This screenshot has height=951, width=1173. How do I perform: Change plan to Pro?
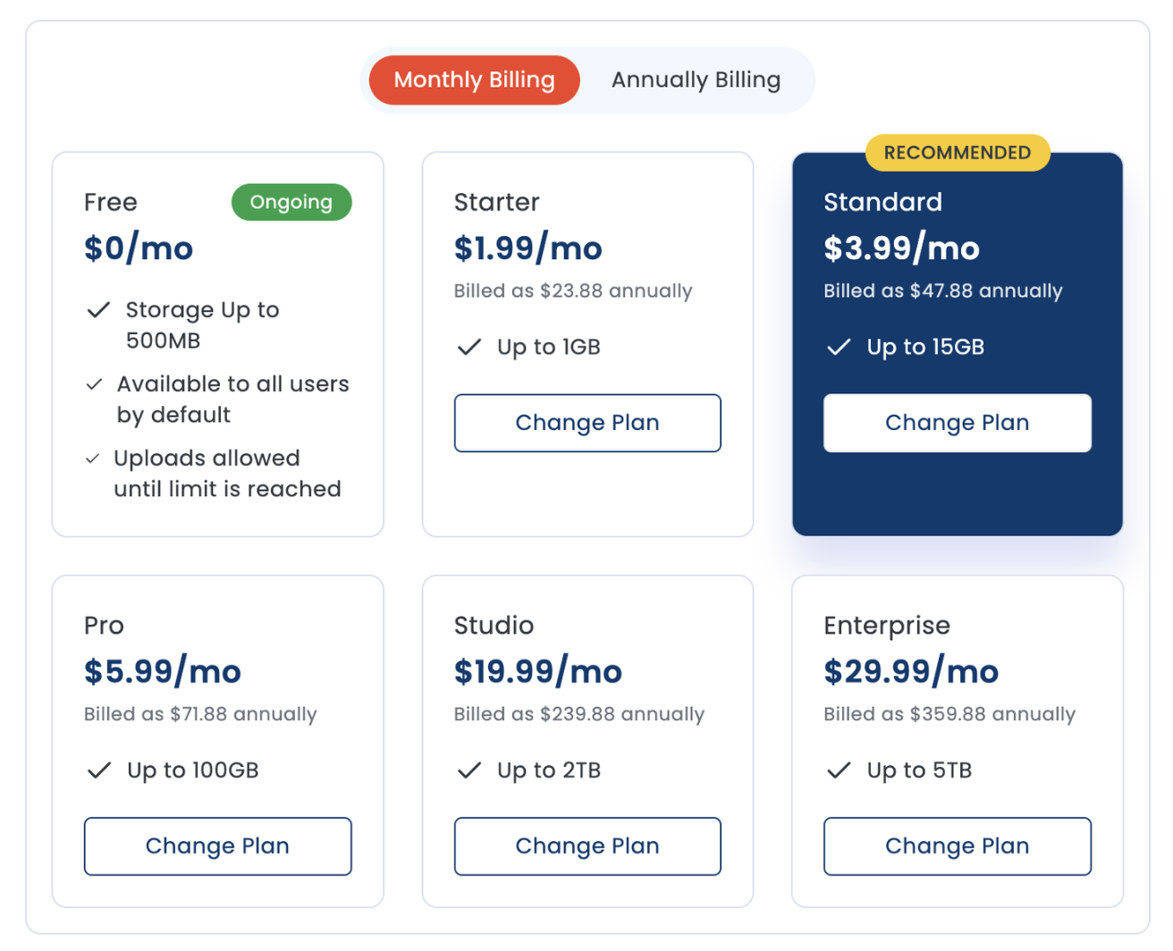(x=217, y=846)
